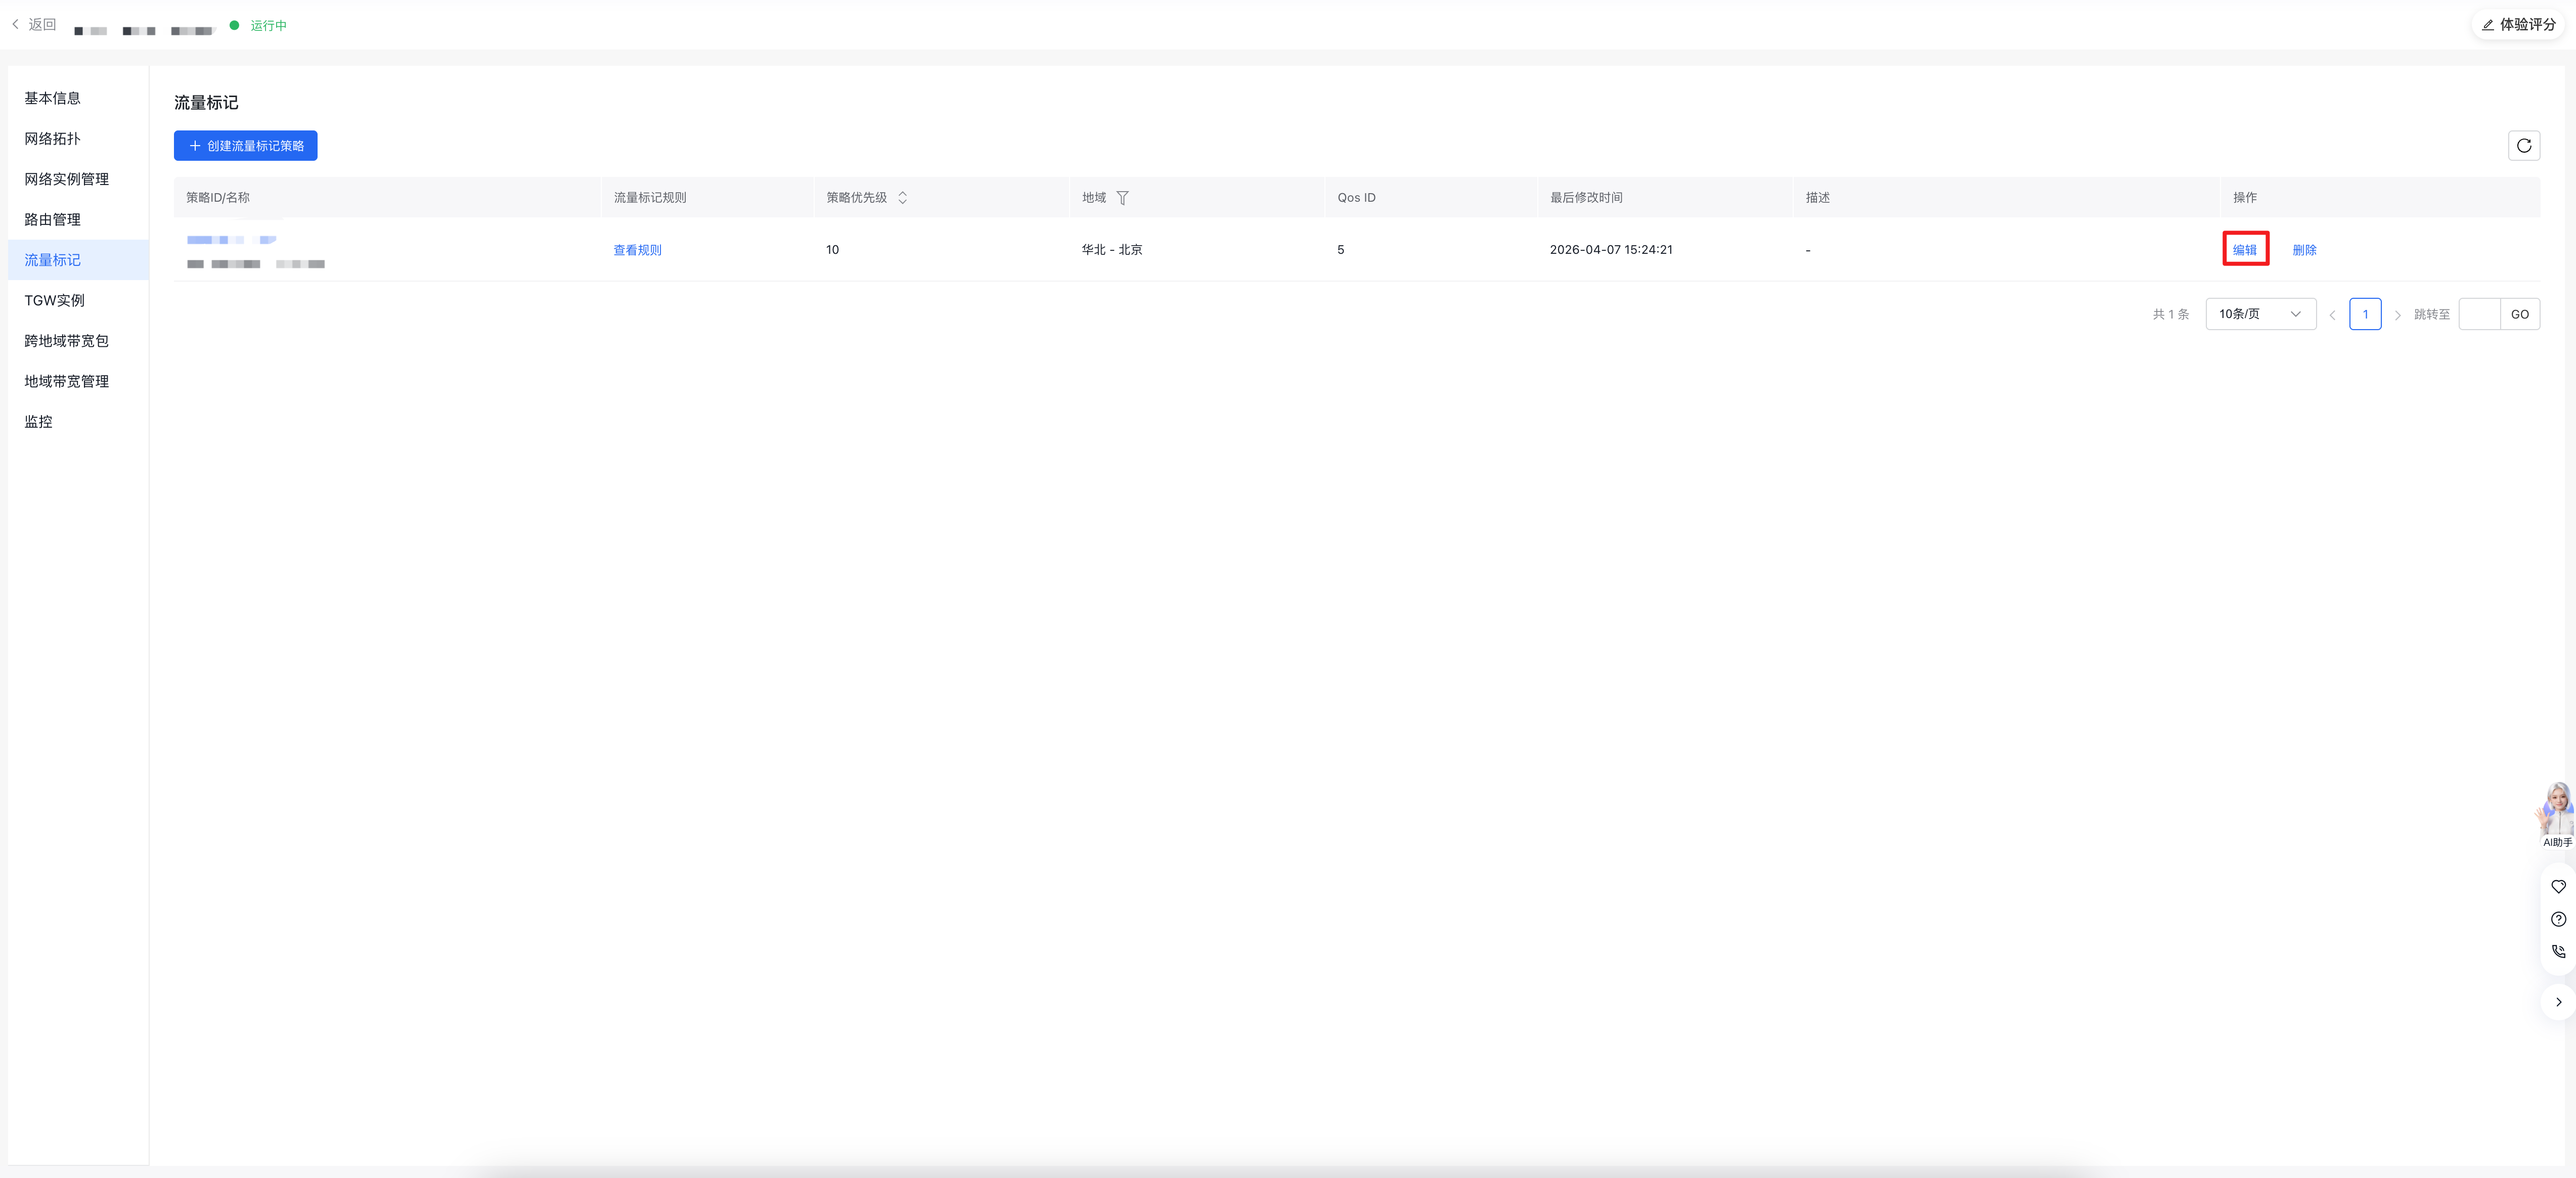Viewport: 2576px width, 1178px height.
Task: Open 地域带宽管理 in sidebar
Action: pyautogui.click(x=78, y=382)
